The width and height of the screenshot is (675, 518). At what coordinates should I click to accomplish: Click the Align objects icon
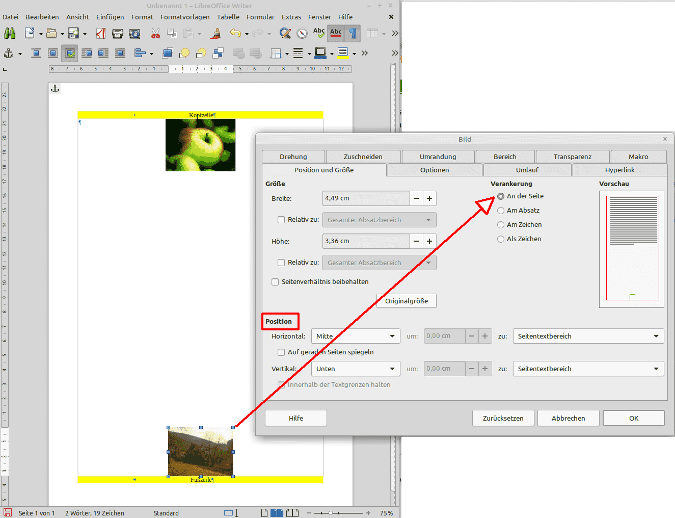coord(140,53)
